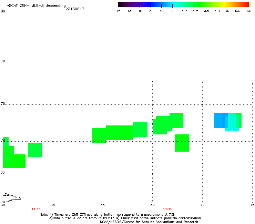Click the longitude axis label 39

click(x=152, y=205)
